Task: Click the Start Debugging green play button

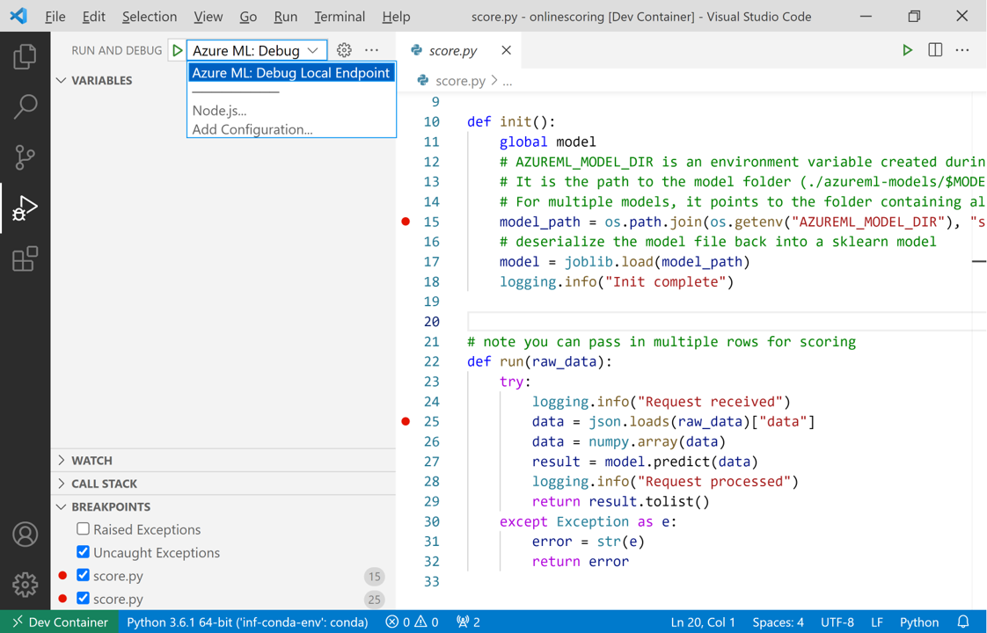Action: pos(177,51)
